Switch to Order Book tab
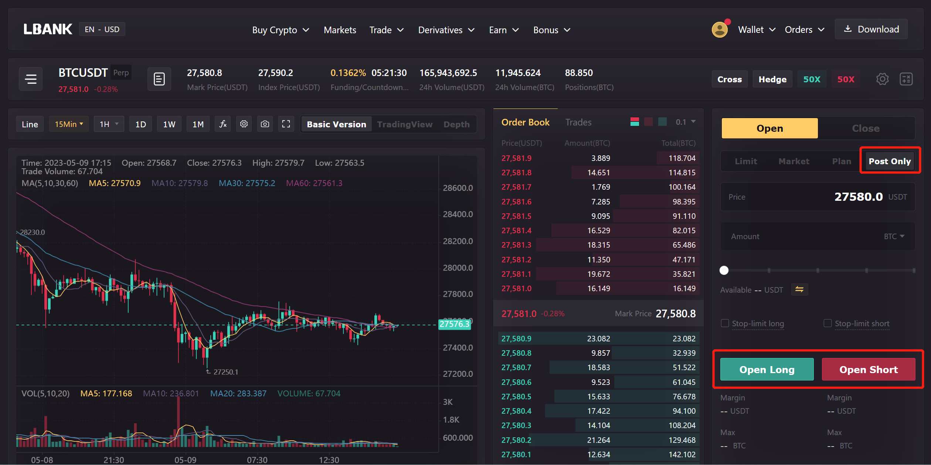The image size is (931, 465). 525,122
